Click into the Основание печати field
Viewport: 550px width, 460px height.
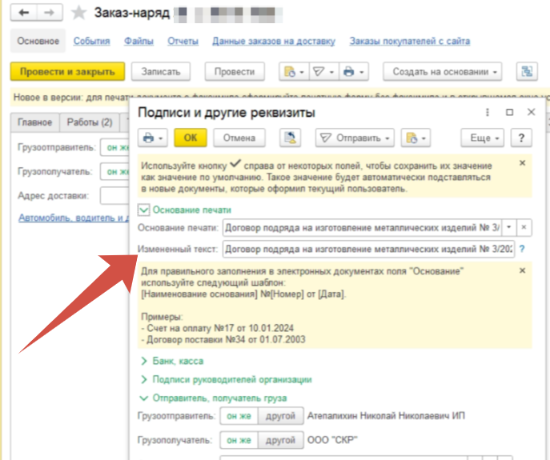[363, 227]
